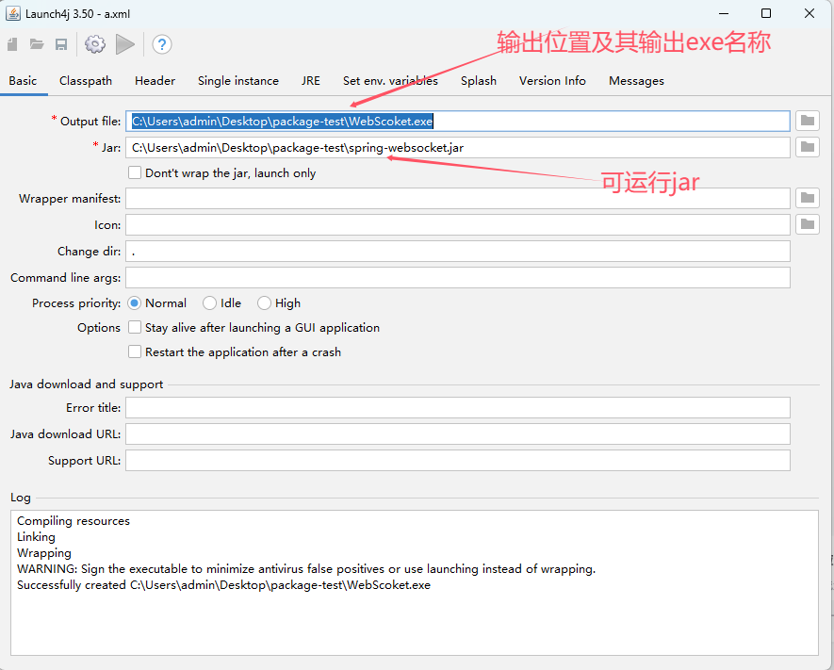This screenshot has height=670, width=834.
Task: Click the 'Linking' log line
Action: [36, 537]
